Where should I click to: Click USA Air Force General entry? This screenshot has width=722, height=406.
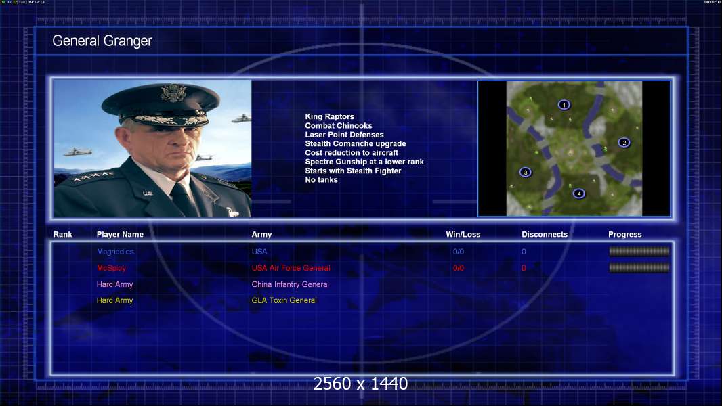[291, 268]
